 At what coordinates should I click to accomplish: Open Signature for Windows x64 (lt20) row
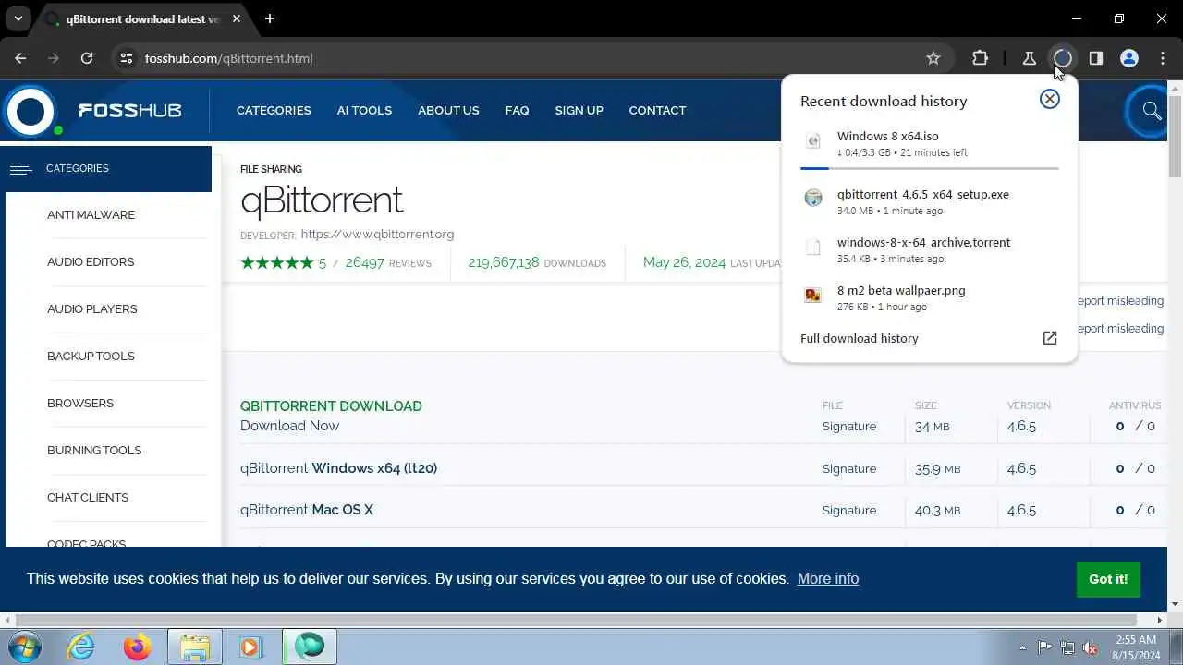click(849, 468)
